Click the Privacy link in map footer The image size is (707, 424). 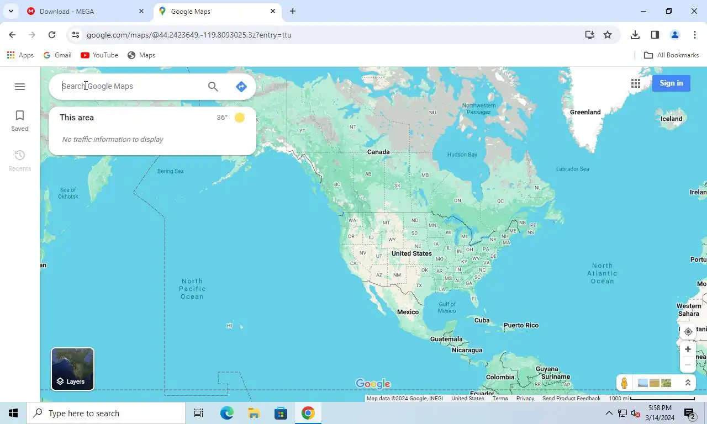click(x=525, y=399)
